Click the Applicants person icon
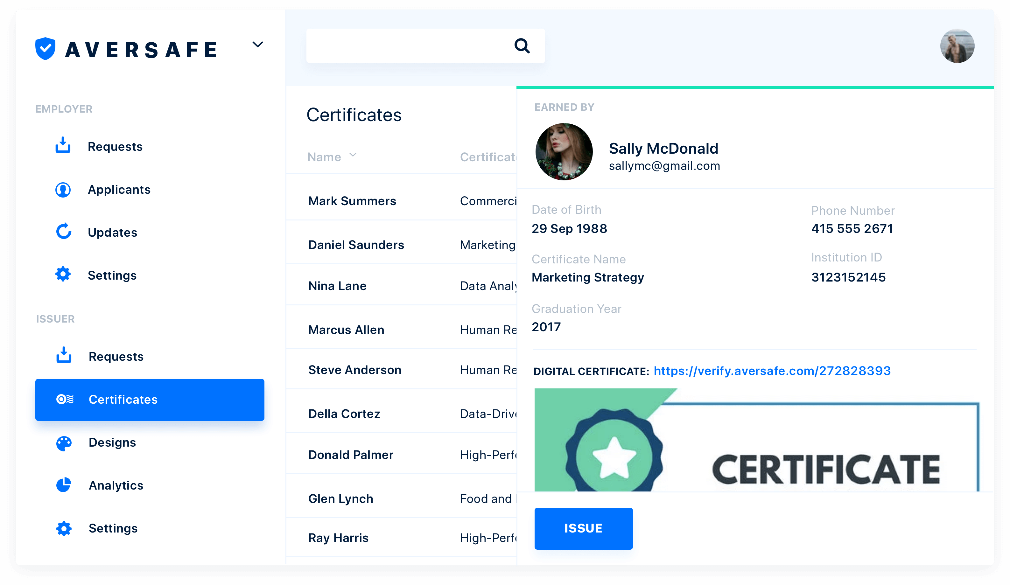 click(63, 189)
